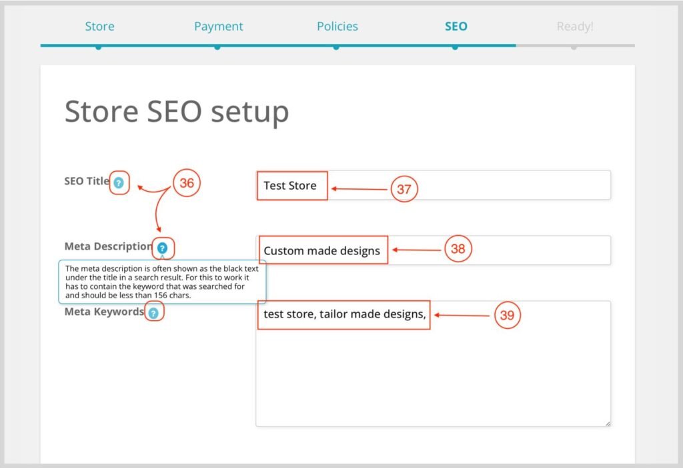Jump to the Ready! step
Viewport: 683px width, 468px height.
coord(574,27)
